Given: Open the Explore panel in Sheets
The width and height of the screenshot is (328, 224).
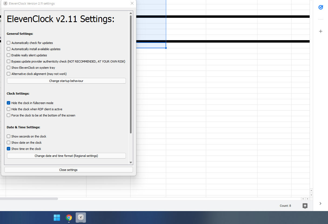Looking at the screenshot, I should click(x=305, y=206).
